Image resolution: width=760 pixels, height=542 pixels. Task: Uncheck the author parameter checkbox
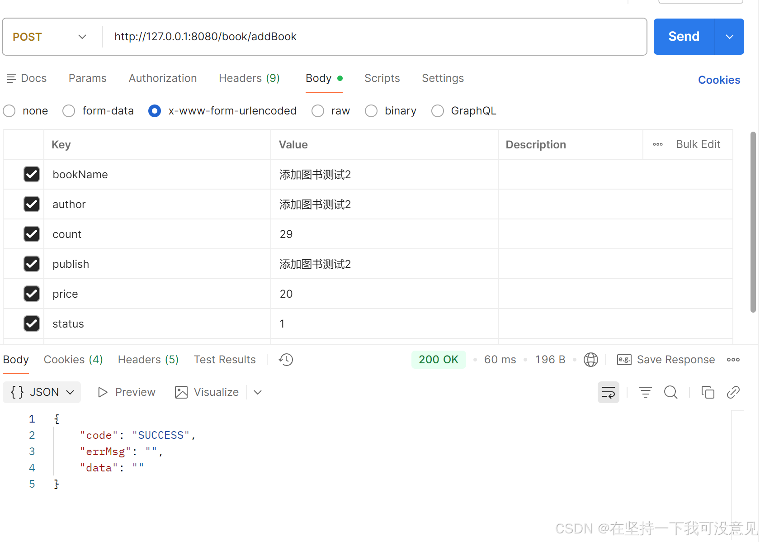click(x=32, y=204)
